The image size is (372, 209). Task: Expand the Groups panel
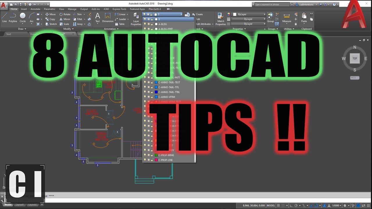(x=273, y=29)
